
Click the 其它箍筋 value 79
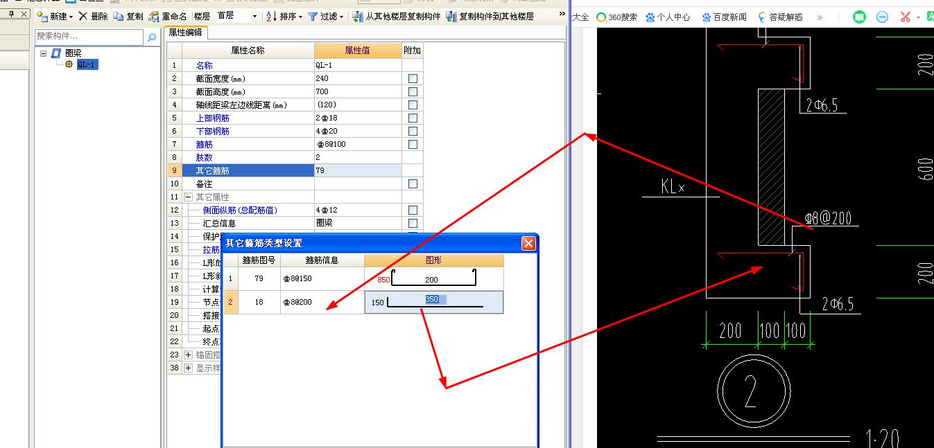click(x=358, y=170)
